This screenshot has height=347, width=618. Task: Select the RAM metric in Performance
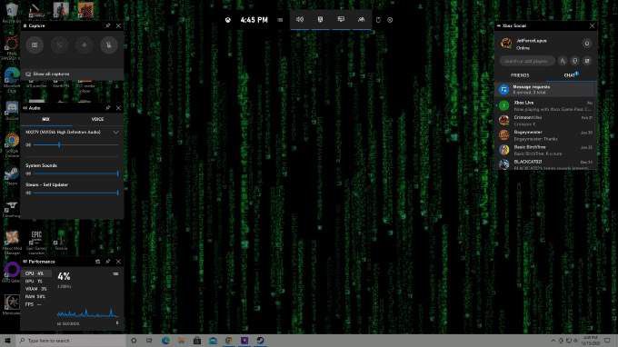pos(36,296)
